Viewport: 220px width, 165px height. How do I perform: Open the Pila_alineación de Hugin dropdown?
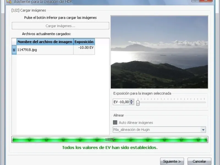159,130
